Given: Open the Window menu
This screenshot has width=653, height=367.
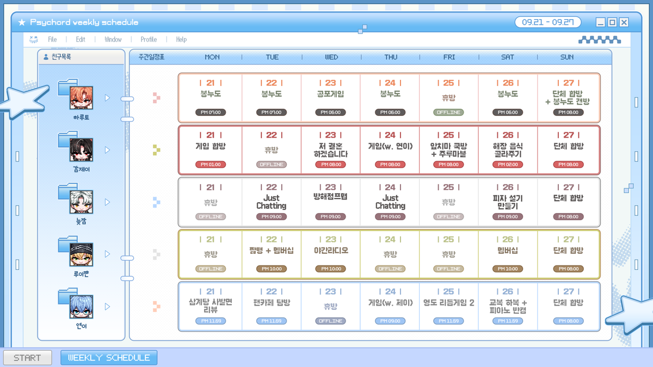Looking at the screenshot, I should (x=113, y=39).
